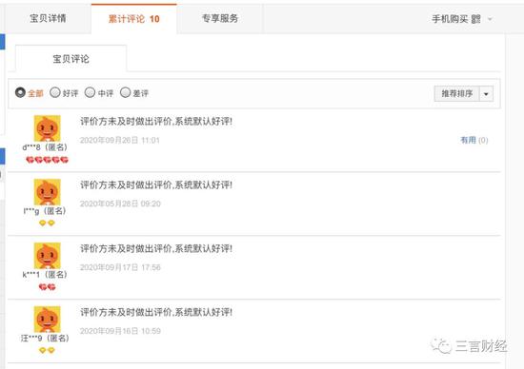The width and height of the screenshot is (524, 369).
Task: Click yellow diamond icons under l***g
Action: [47, 223]
